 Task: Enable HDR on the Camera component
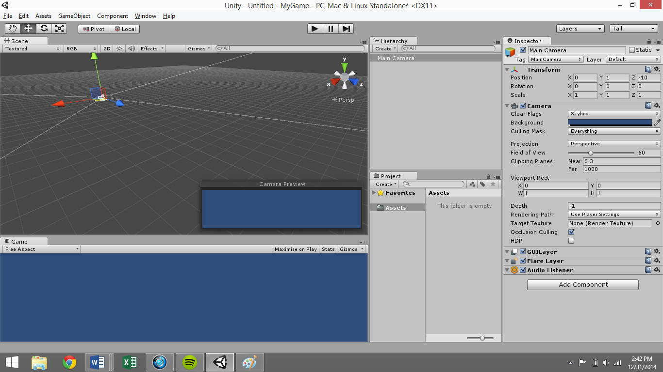(571, 241)
